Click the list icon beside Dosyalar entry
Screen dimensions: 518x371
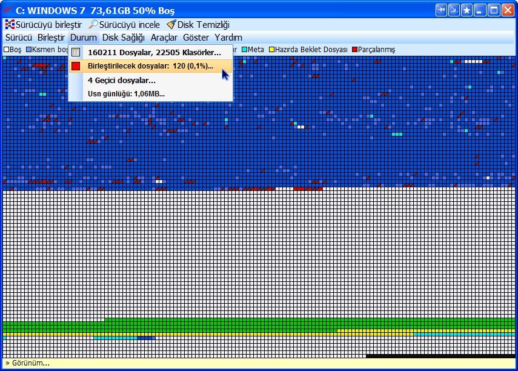(x=76, y=52)
